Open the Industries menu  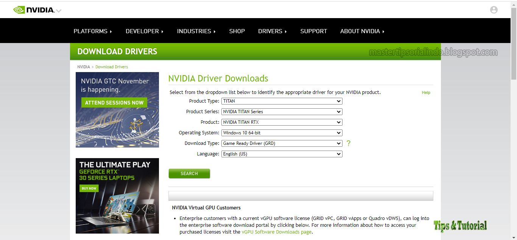coord(196,31)
